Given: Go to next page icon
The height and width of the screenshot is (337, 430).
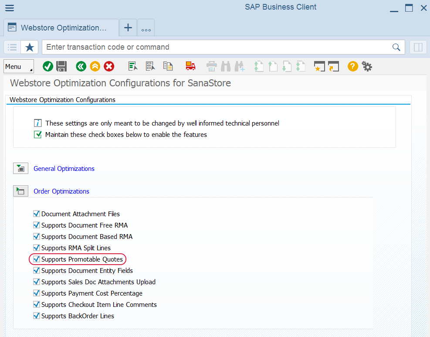Looking at the screenshot, I should (x=287, y=66).
